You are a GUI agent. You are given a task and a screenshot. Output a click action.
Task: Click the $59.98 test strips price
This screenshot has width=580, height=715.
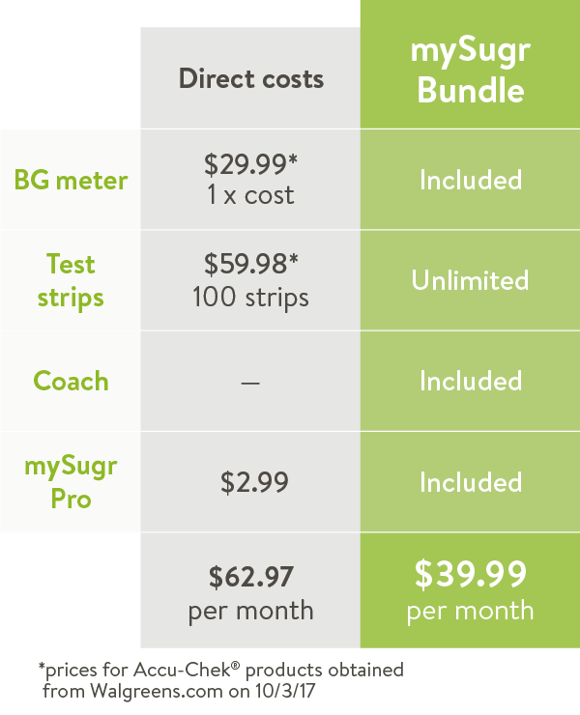(250, 264)
